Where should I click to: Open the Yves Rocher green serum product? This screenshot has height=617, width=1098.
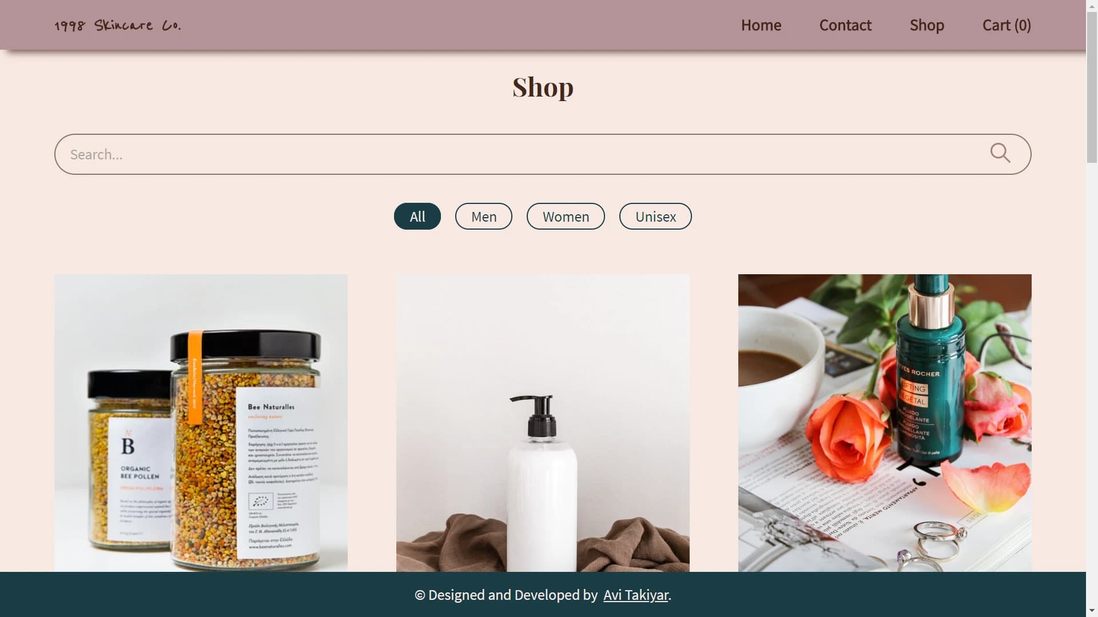click(x=885, y=423)
